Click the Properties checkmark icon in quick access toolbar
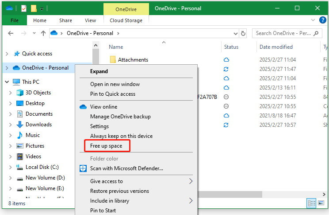The height and width of the screenshot is (215, 329). tap(24, 8)
